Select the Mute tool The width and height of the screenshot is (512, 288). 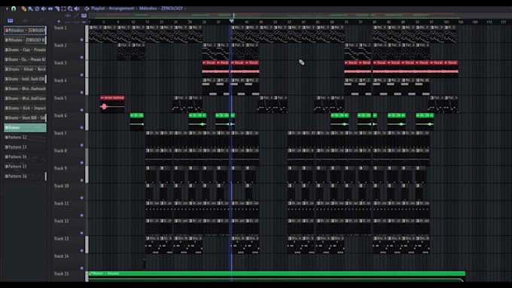tap(44, 9)
